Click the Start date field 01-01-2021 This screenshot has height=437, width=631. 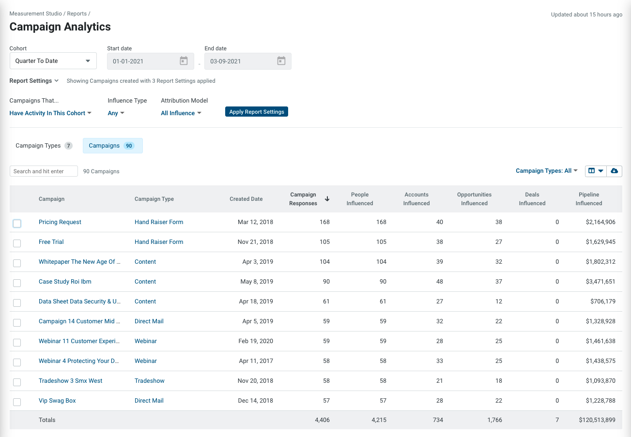[150, 61]
